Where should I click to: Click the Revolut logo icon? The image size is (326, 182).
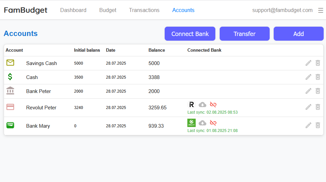[191, 105]
